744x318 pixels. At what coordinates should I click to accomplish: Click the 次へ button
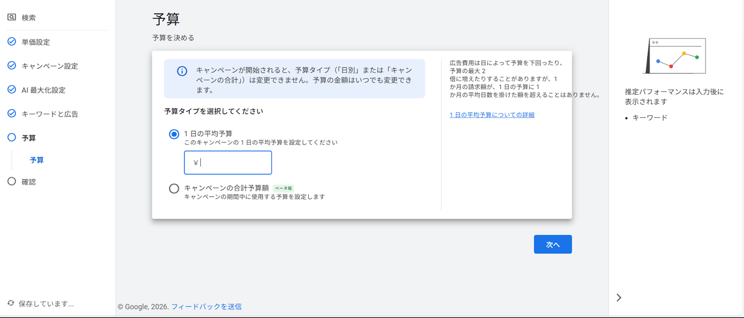coord(552,245)
